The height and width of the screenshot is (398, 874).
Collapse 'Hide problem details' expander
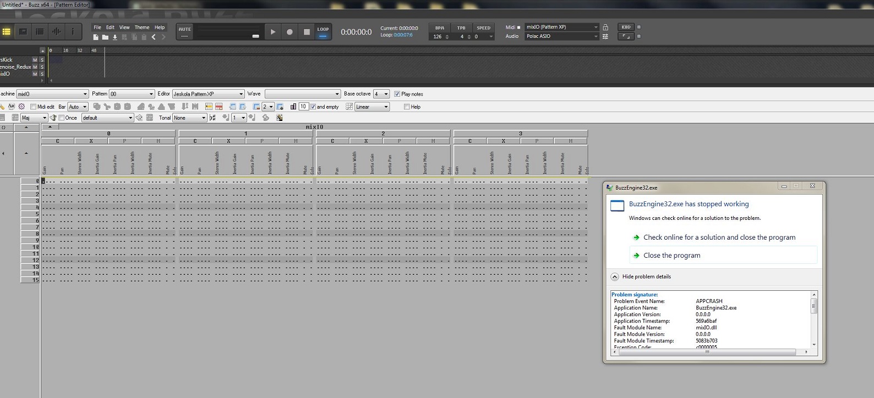pyautogui.click(x=615, y=277)
